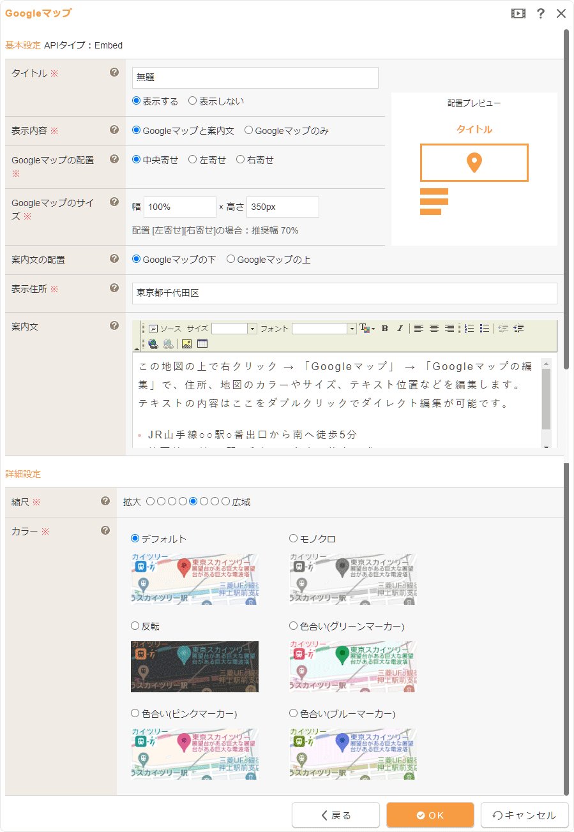Open the フォント font family dropdown
This screenshot has width=574, height=832.
coord(324,329)
